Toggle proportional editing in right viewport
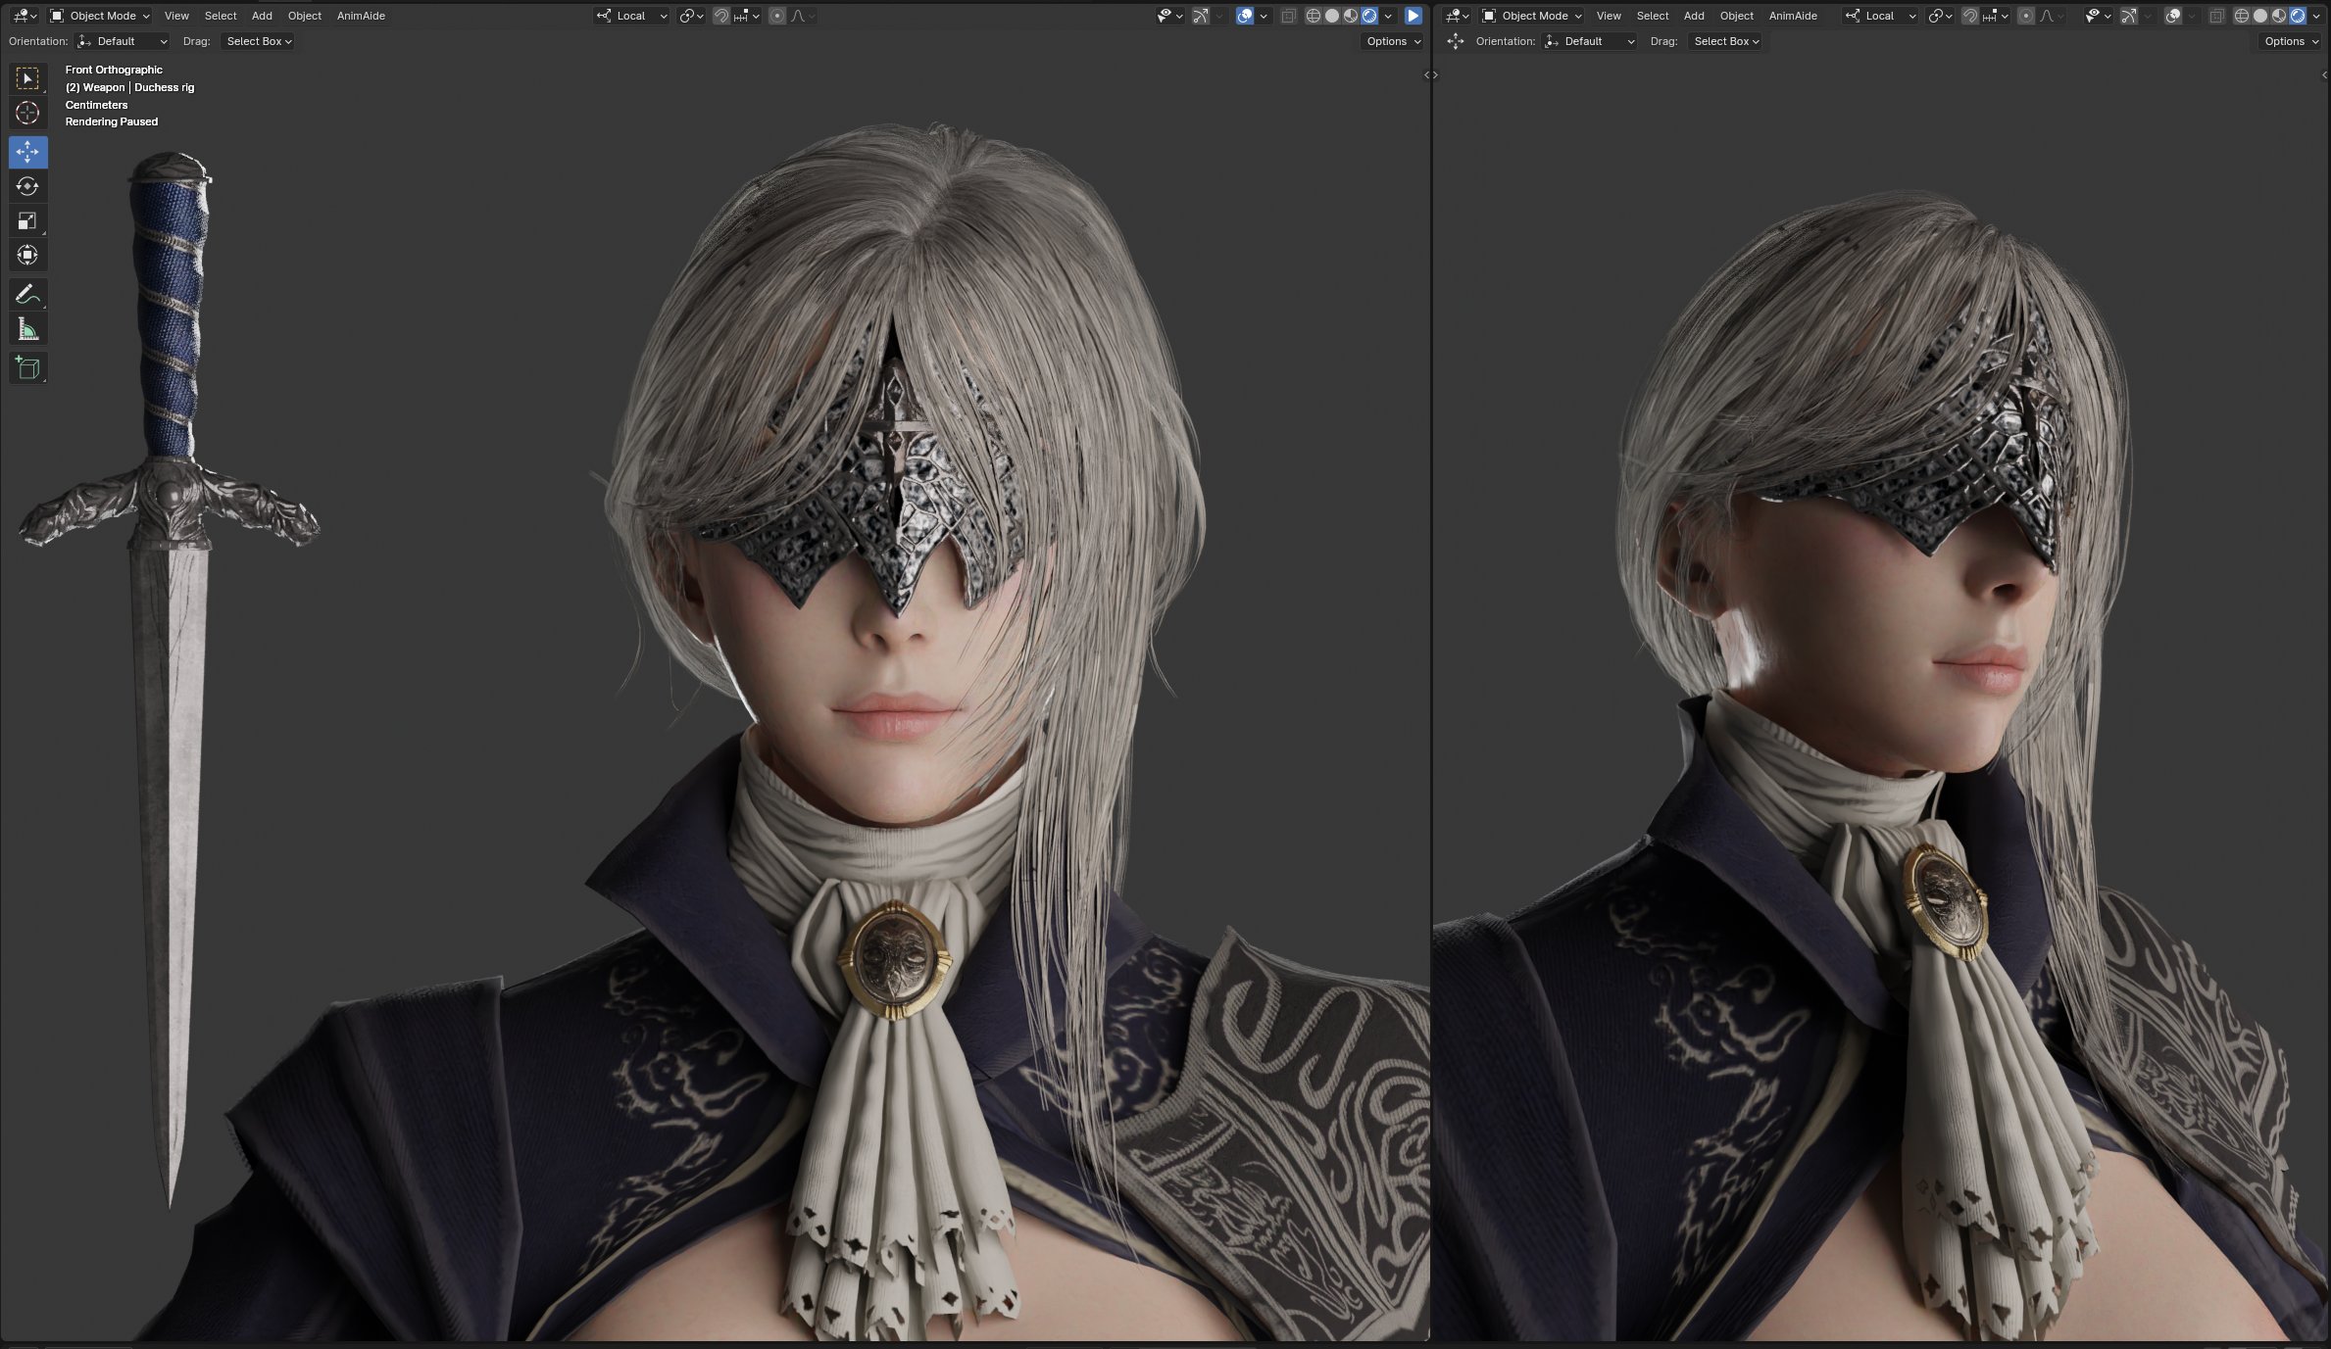Image resolution: width=2331 pixels, height=1349 pixels. pyautogui.click(x=2026, y=16)
